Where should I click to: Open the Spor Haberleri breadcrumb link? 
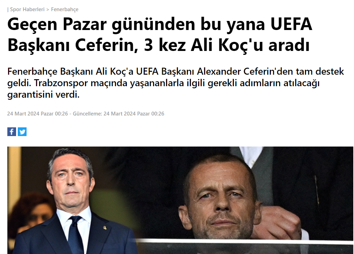click(27, 9)
